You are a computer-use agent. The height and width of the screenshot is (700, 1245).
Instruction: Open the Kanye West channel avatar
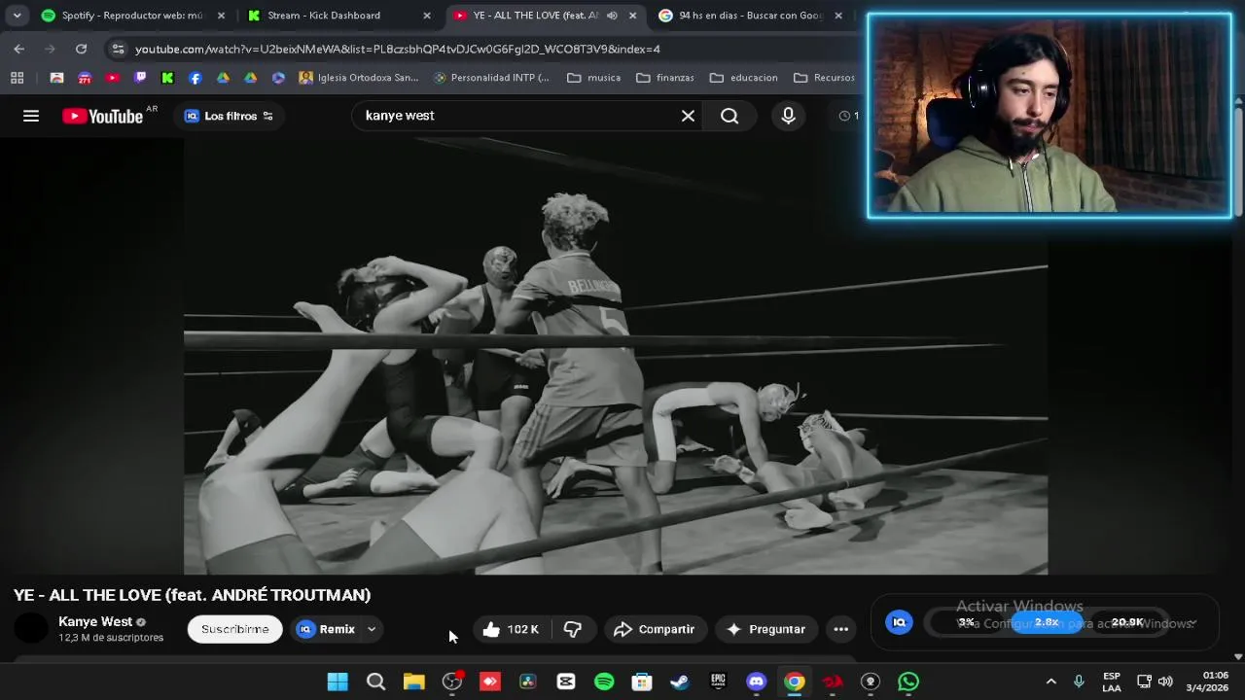(x=31, y=629)
